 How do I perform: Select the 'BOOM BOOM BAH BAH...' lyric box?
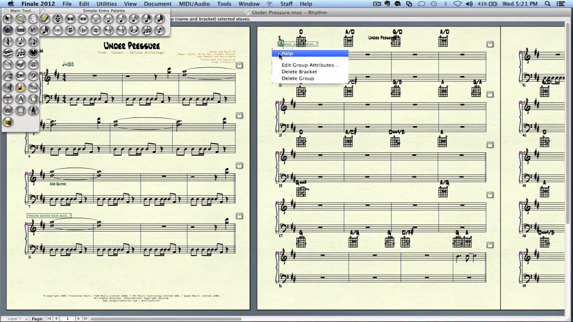click(x=49, y=216)
